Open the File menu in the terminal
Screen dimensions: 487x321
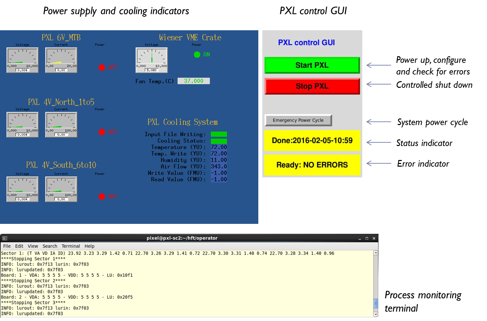pyautogui.click(x=7, y=246)
